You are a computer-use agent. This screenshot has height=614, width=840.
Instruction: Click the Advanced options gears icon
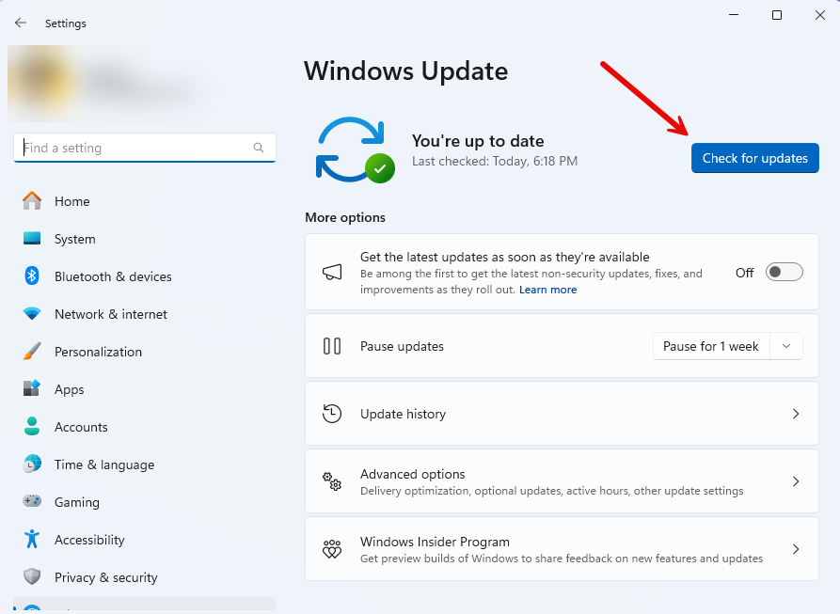[x=332, y=481]
